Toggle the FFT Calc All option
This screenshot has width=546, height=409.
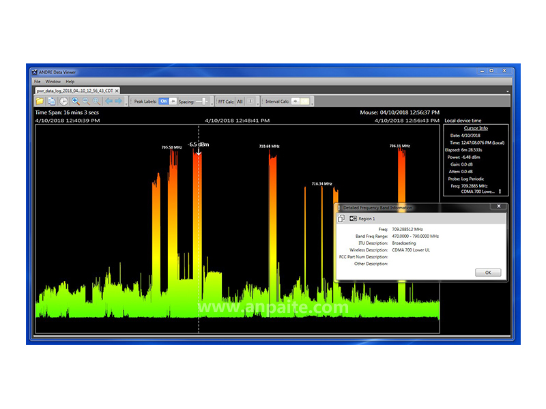tap(240, 101)
